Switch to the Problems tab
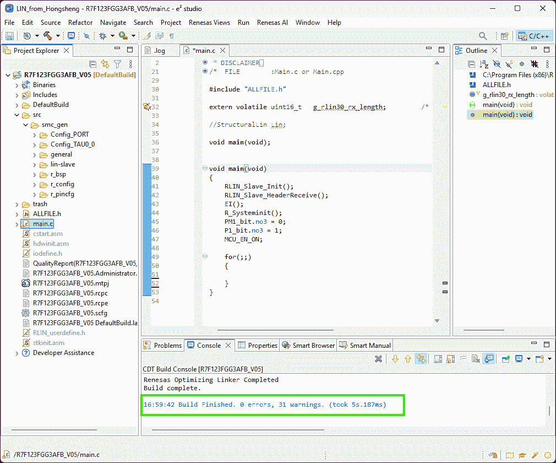556x463 pixels. 162,346
